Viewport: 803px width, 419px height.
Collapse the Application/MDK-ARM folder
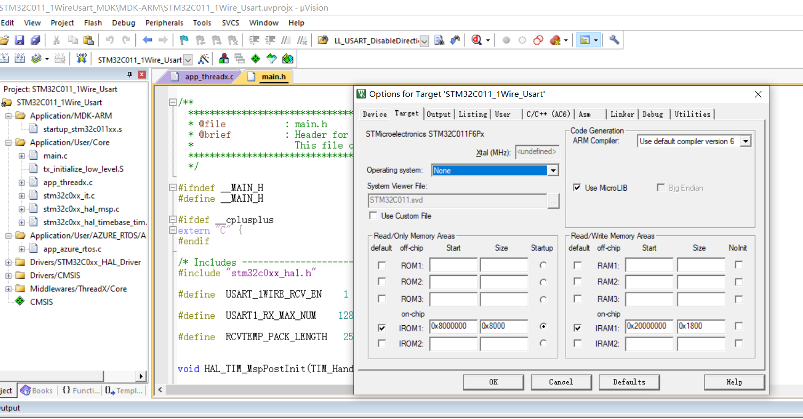pos(9,116)
